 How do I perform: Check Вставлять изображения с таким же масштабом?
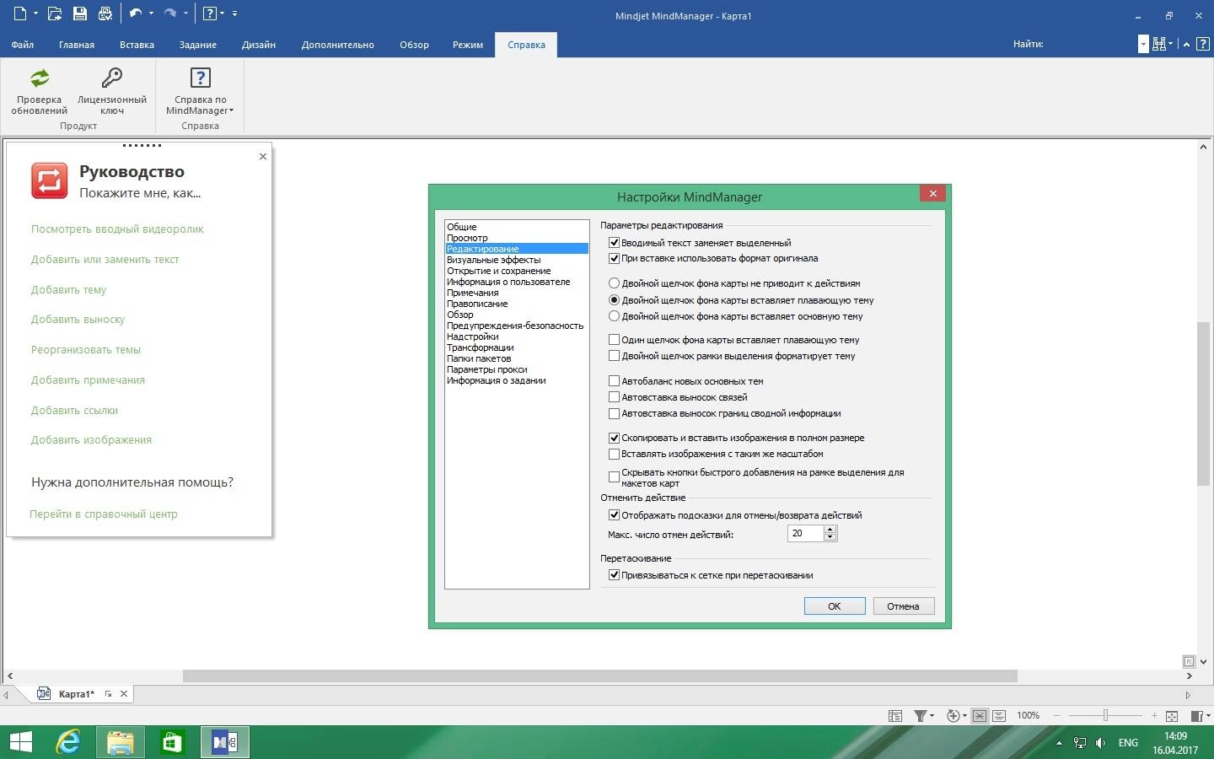pos(614,454)
